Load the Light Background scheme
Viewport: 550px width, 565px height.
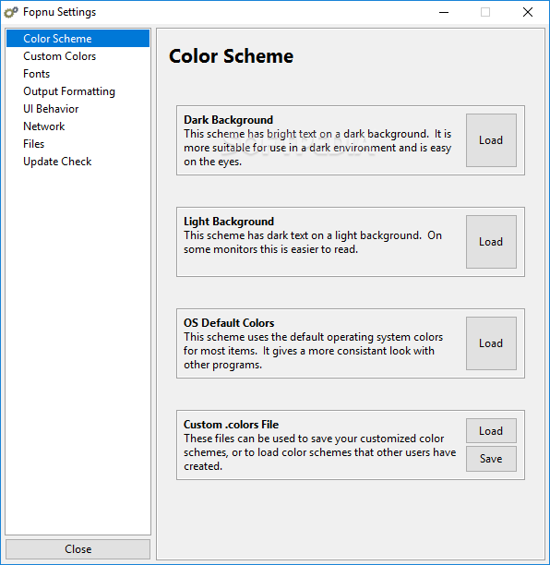tap(491, 242)
